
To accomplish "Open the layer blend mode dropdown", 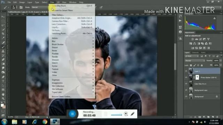I will coord(195,60).
